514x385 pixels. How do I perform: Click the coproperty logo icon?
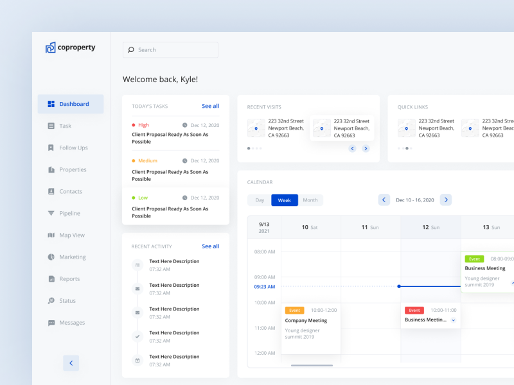(51, 47)
